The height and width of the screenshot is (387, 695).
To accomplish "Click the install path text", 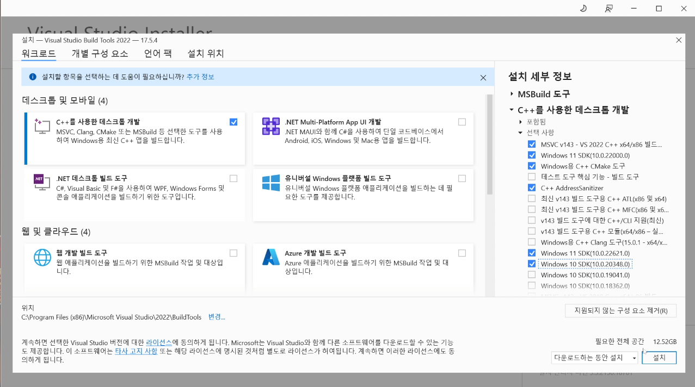I will (x=112, y=317).
